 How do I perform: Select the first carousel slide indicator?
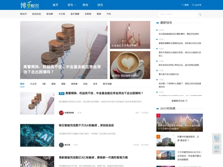[80, 77]
